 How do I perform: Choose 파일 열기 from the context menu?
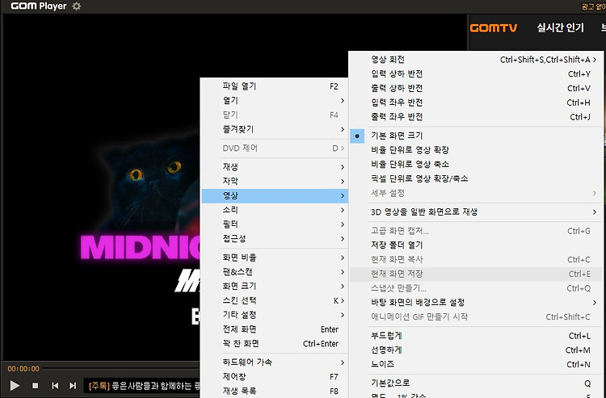tap(275, 86)
